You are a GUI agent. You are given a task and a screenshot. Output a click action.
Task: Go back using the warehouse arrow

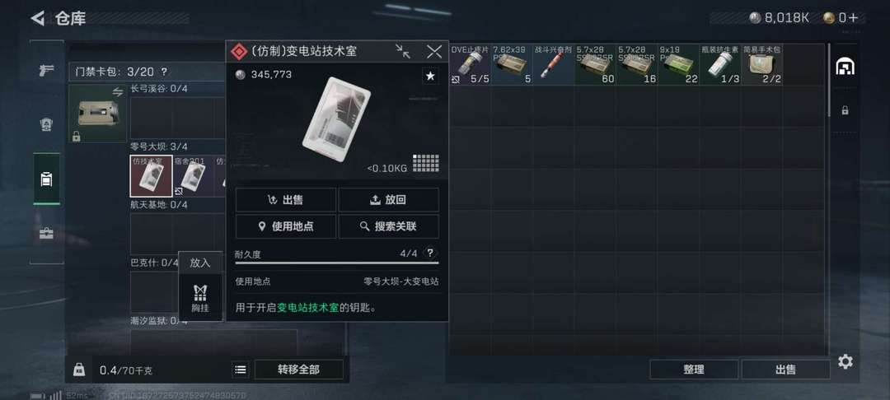(x=38, y=18)
